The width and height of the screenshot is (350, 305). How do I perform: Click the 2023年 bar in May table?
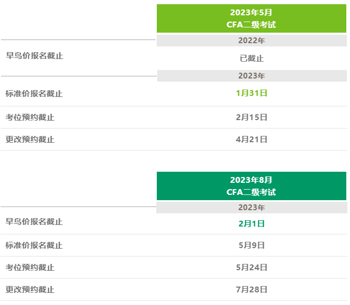(252, 76)
